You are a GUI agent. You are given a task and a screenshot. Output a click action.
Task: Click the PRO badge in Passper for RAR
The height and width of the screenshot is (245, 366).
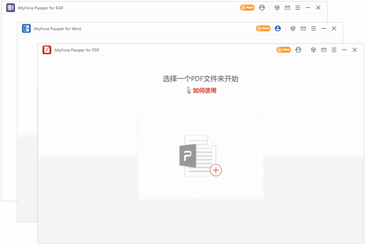pos(247,8)
